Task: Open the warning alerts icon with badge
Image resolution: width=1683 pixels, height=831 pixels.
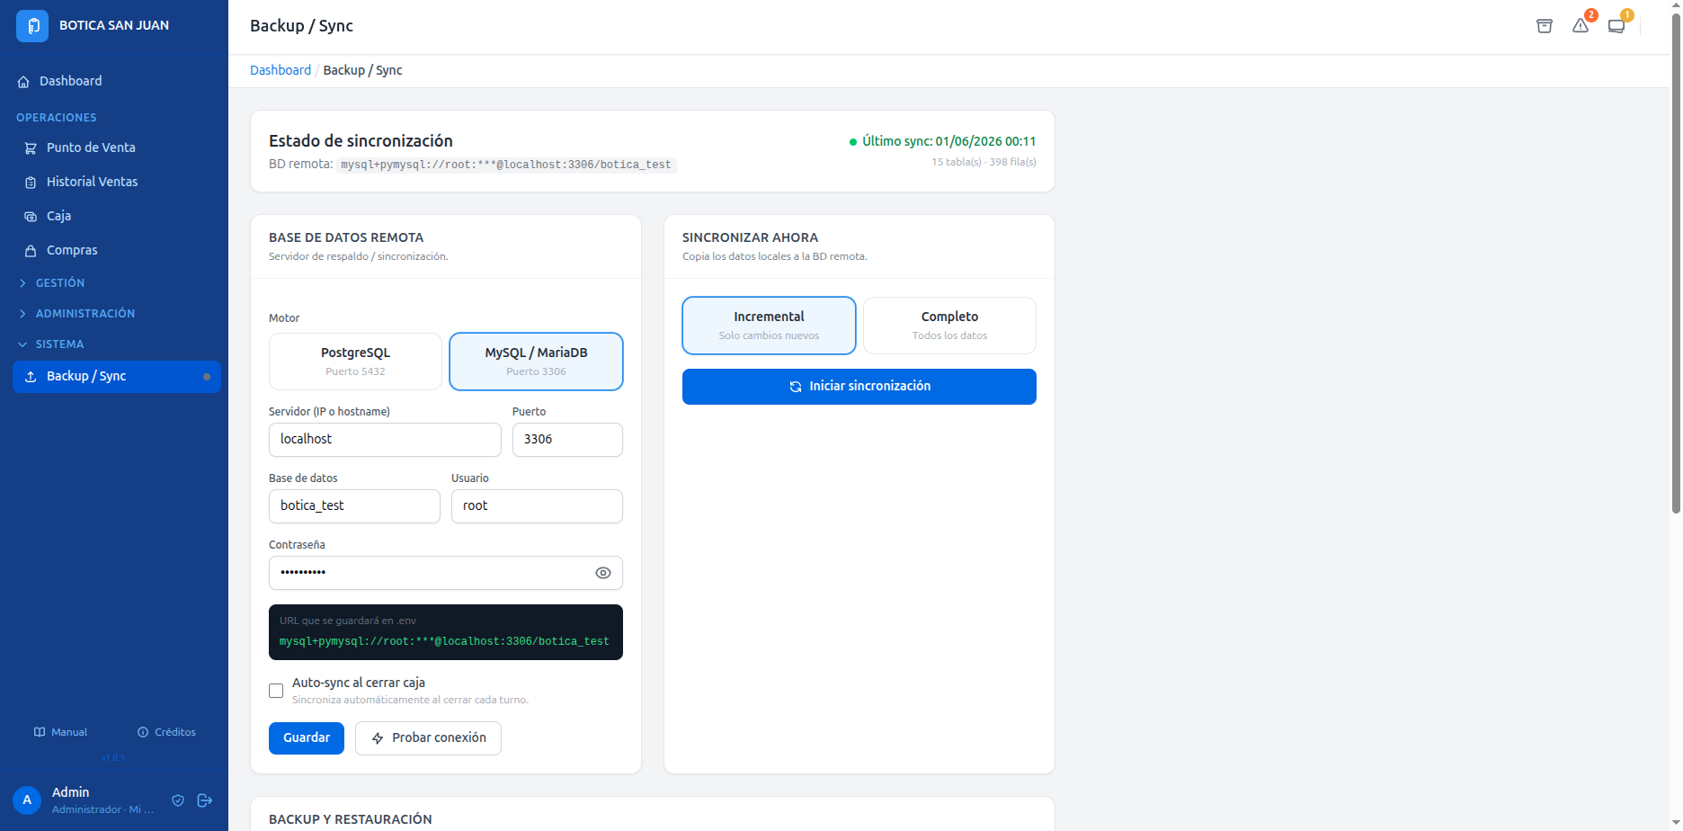Action: (1581, 26)
